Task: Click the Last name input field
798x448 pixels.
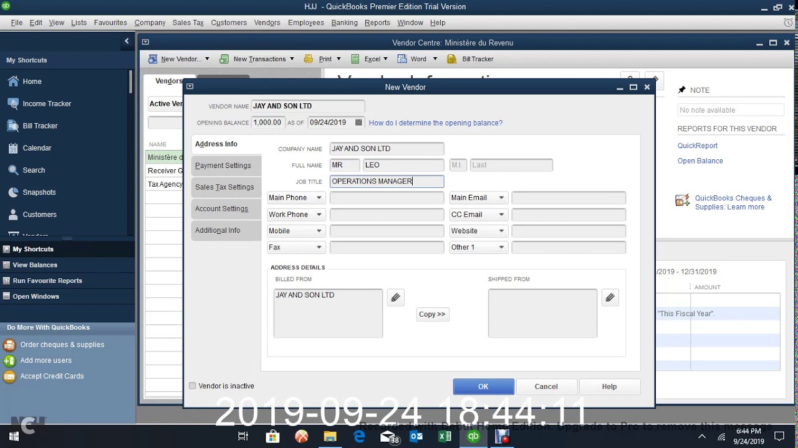Action: click(x=511, y=165)
